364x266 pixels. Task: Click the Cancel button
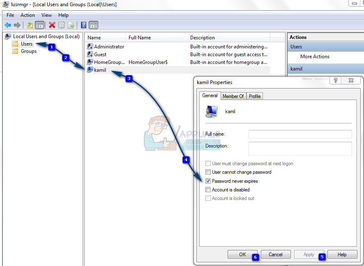pos(276,255)
